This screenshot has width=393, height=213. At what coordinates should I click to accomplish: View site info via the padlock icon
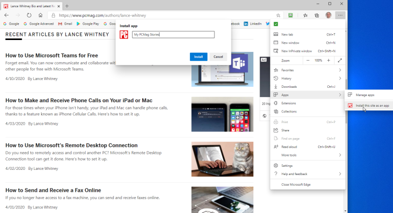click(53, 15)
